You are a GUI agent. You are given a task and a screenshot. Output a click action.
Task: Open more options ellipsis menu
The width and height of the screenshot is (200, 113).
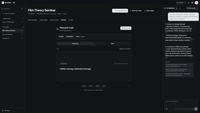tap(158, 11)
